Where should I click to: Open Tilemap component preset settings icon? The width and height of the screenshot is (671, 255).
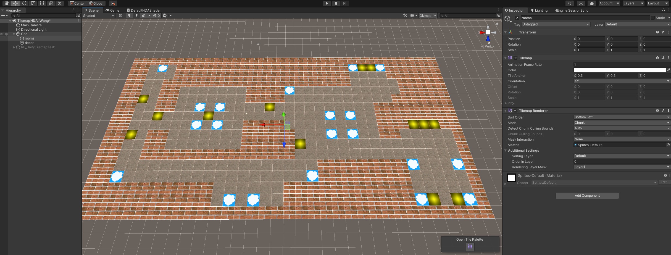tap(663, 58)
